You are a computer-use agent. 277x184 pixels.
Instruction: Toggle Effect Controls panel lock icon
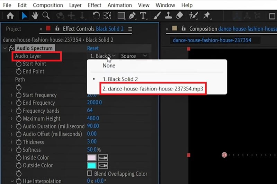pyautogui.click(x=57, y=28)
